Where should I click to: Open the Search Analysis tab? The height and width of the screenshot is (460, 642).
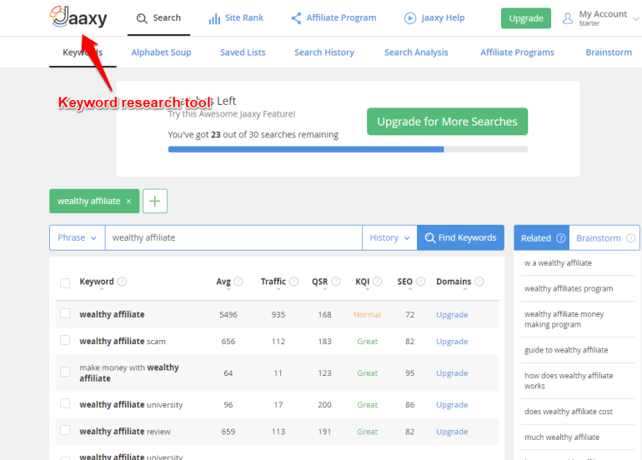(416, 52)
